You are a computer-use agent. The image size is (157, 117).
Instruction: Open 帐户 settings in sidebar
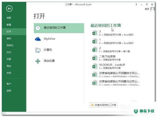tap(9, 84)
